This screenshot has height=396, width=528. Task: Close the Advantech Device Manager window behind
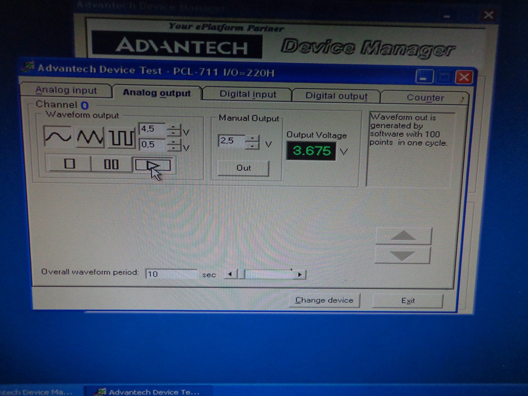coord(488,15)
